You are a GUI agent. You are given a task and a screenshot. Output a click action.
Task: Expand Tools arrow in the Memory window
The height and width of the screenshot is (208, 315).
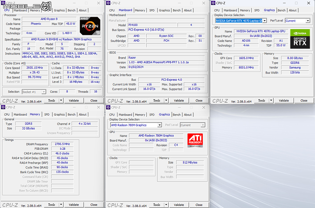61,204
